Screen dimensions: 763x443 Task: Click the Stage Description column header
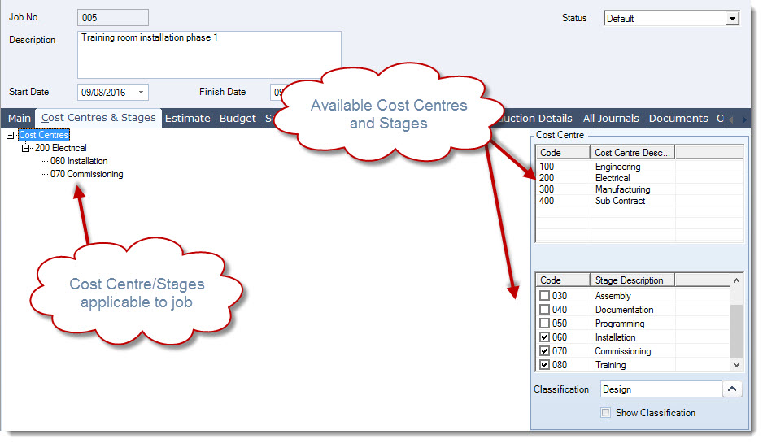pos(632,280)
